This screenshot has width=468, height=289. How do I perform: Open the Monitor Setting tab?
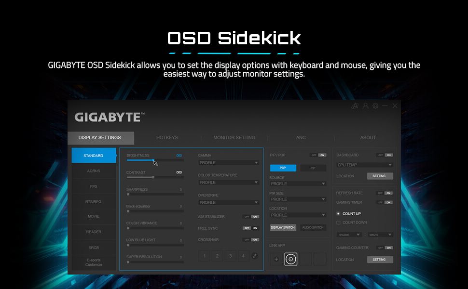[234, 138]
